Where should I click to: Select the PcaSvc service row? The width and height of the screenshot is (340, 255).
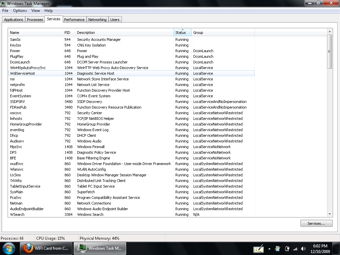tap(131, 197)
